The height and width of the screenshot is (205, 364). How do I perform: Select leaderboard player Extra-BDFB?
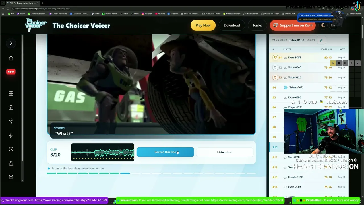(295, 58)
